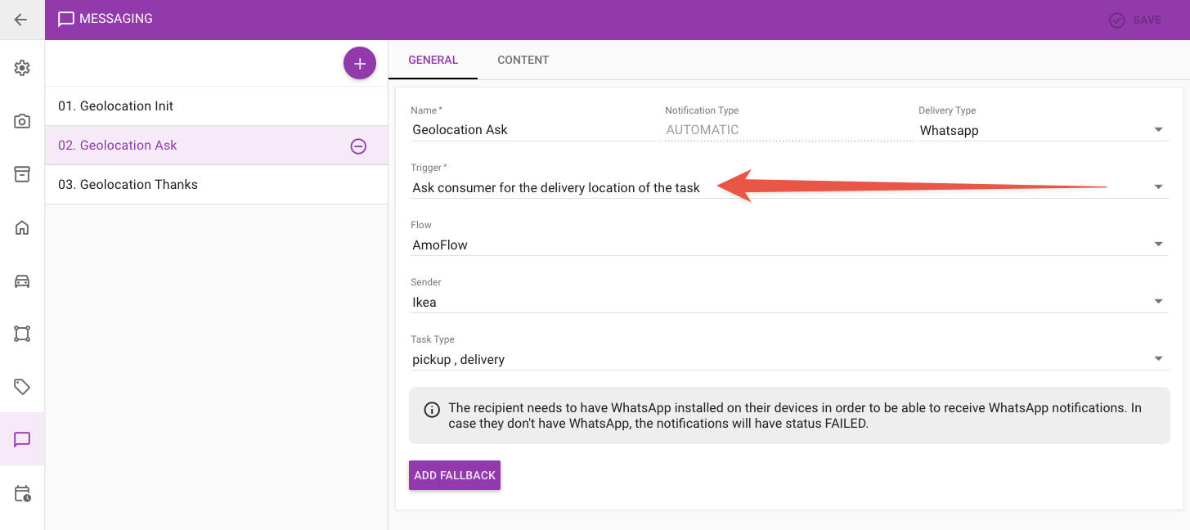Add a new message with plus button
Viewport: 1190px width, 530px height.
(x=360, y=63)
